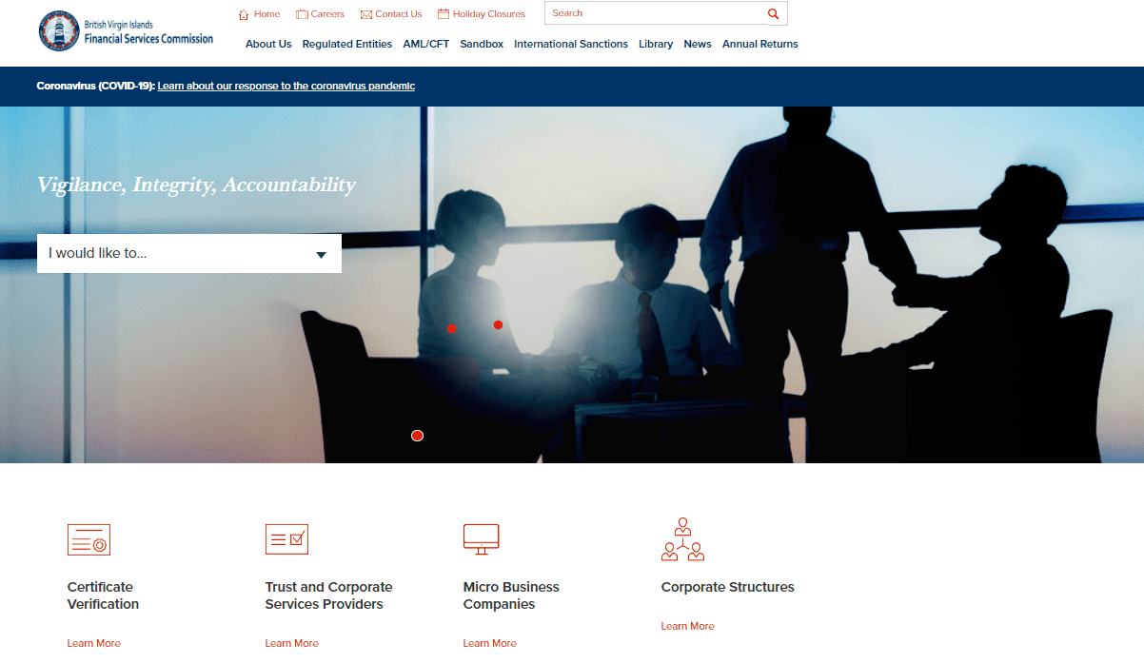
Task: Open the International Sanctions menu item
Action: pos(570,44)
